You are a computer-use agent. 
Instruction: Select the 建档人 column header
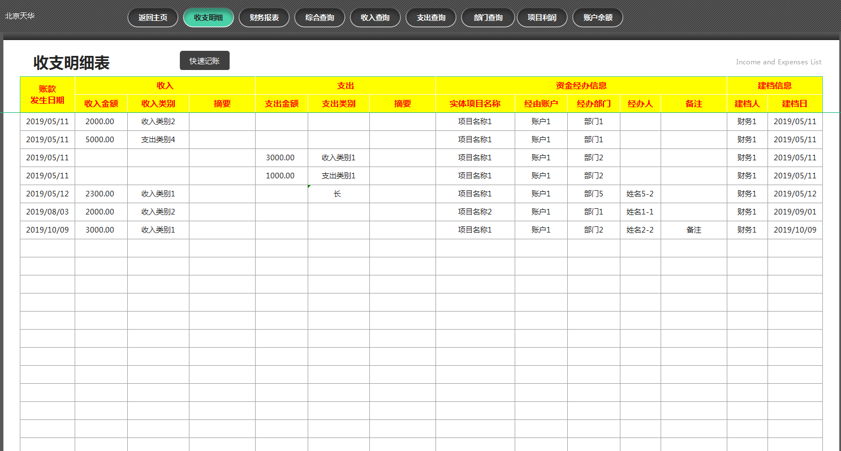pyautogui.click(x=747, y=104)
